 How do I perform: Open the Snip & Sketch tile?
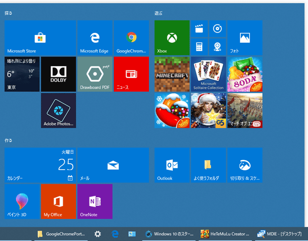pos(245,165)
